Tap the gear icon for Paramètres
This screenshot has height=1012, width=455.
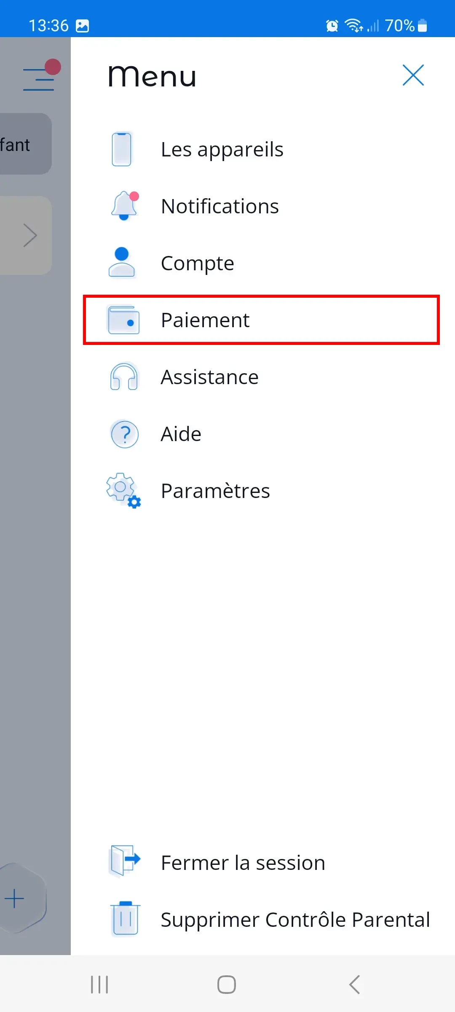click(123, 490)
